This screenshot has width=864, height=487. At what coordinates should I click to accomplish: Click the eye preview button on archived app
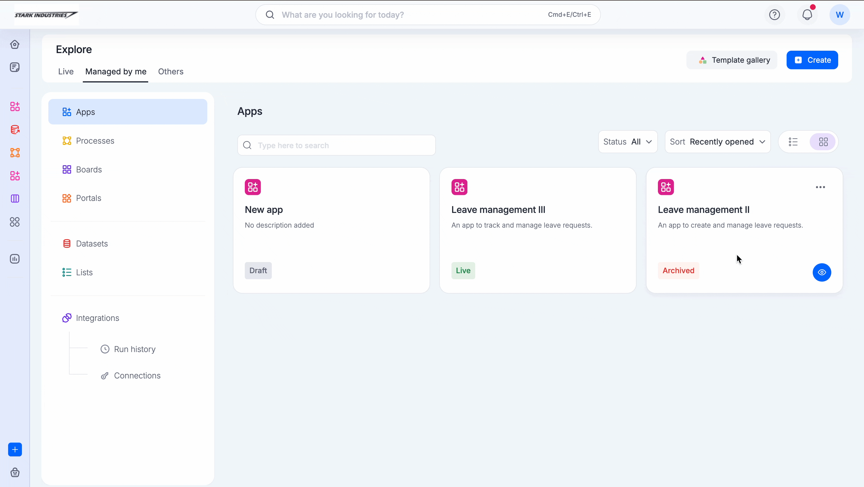pos(822,272)
